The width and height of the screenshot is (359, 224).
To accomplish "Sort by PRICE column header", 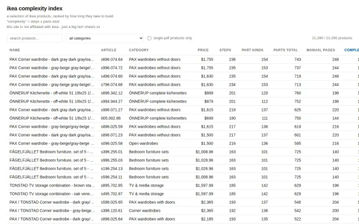I will click(203, 50).
